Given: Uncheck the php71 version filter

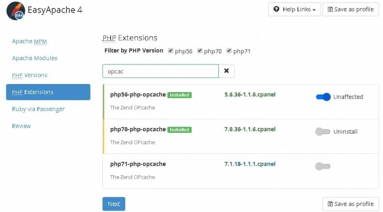Looking at the screenshot, I should [229, 51].
